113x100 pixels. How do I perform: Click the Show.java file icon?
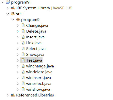click(x=23, y=54)
